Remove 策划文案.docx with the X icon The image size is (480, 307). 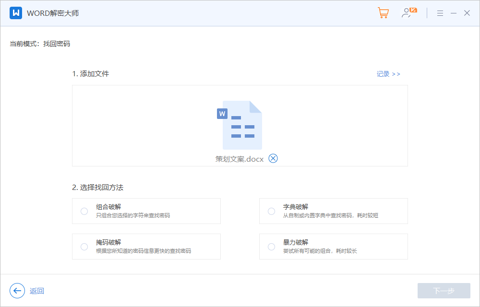(x=273, y=159)
